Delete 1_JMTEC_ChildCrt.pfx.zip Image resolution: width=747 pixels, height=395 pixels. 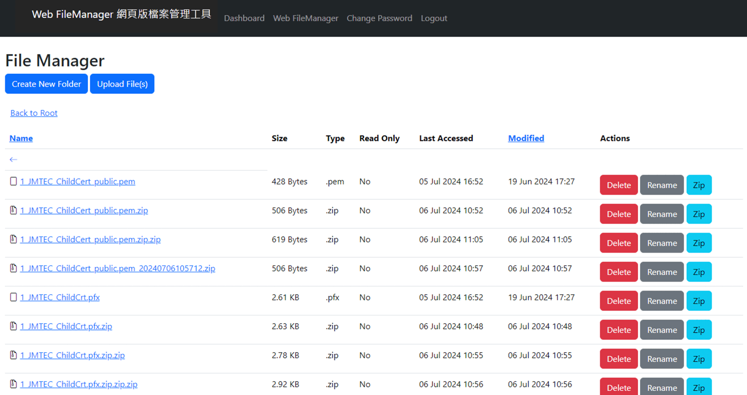[619, 330]
